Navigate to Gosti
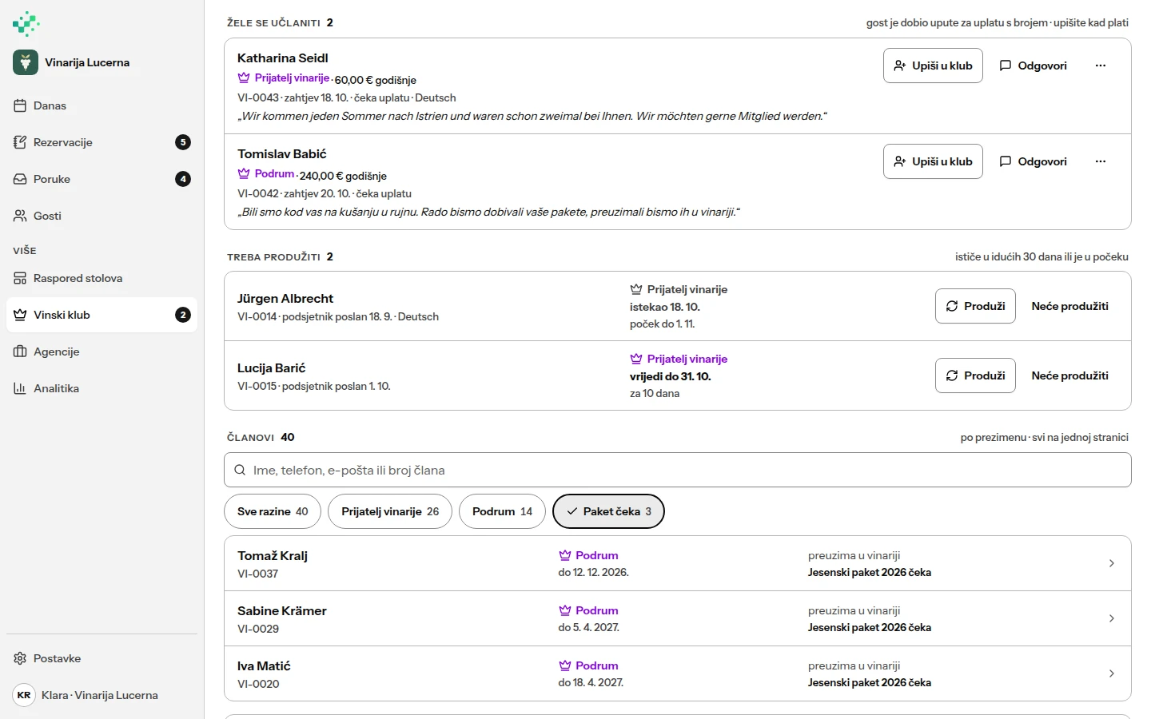 point(102,216)
